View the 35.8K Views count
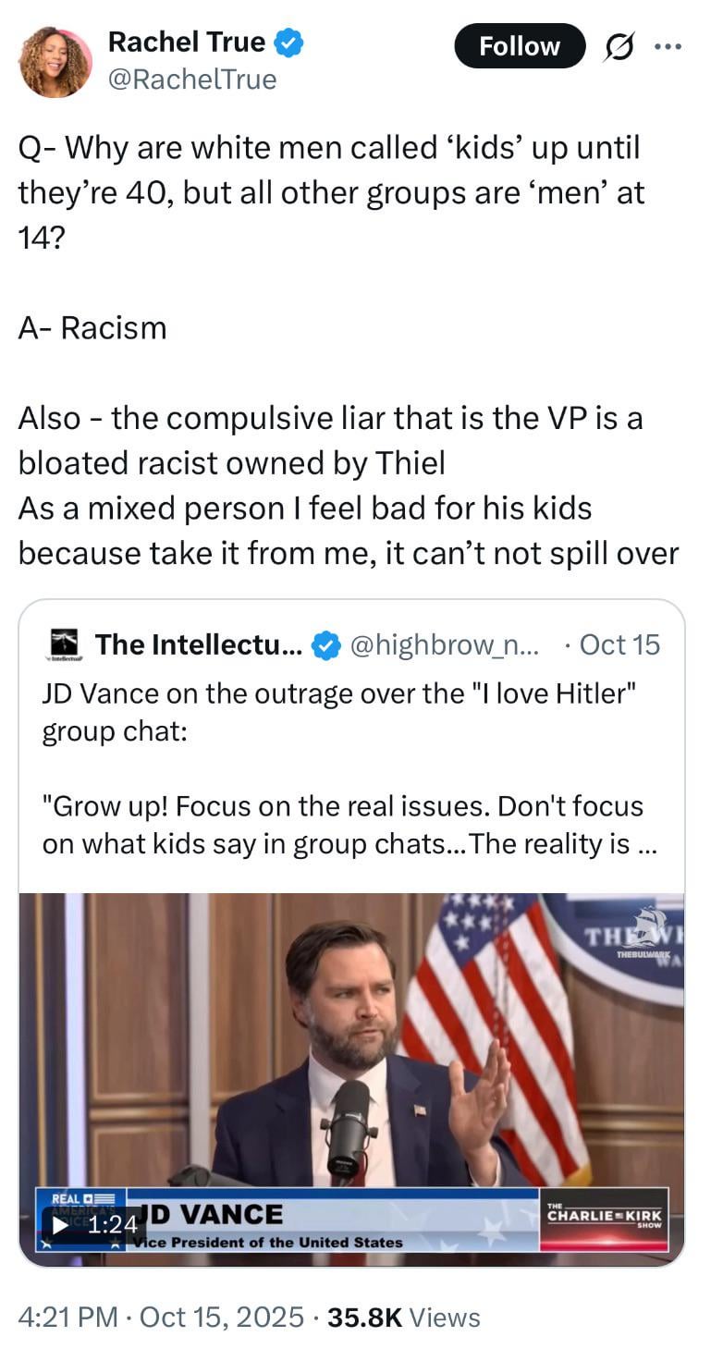The image size is (723, 1361). [403, 1317]
